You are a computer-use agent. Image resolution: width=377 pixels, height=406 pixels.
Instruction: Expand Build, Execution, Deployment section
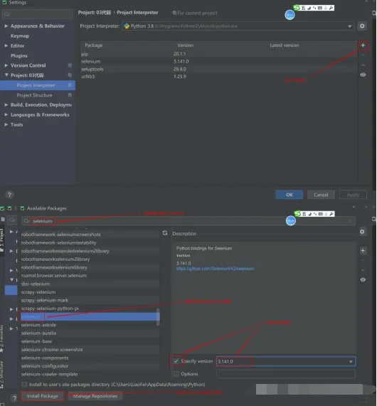(6, 105)
